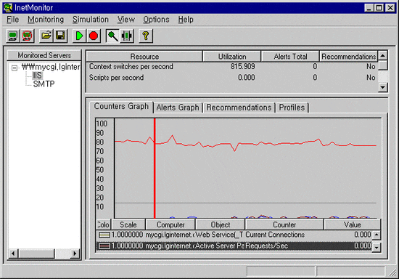This screenshot has height=279, width=399.
Task: Start monitoring with green play button
Action: 79,36
